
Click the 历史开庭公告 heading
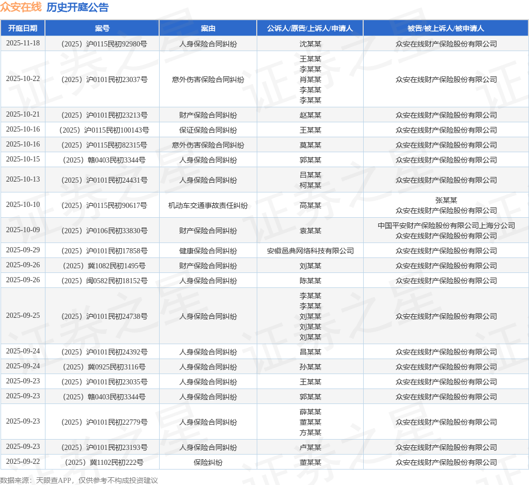coord(77,7)
